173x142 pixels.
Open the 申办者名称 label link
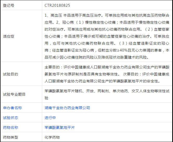click(12, 108)
